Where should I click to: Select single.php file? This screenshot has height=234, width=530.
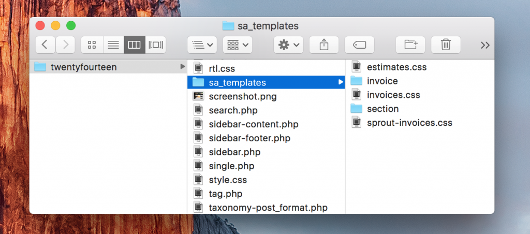coord(266,166)
